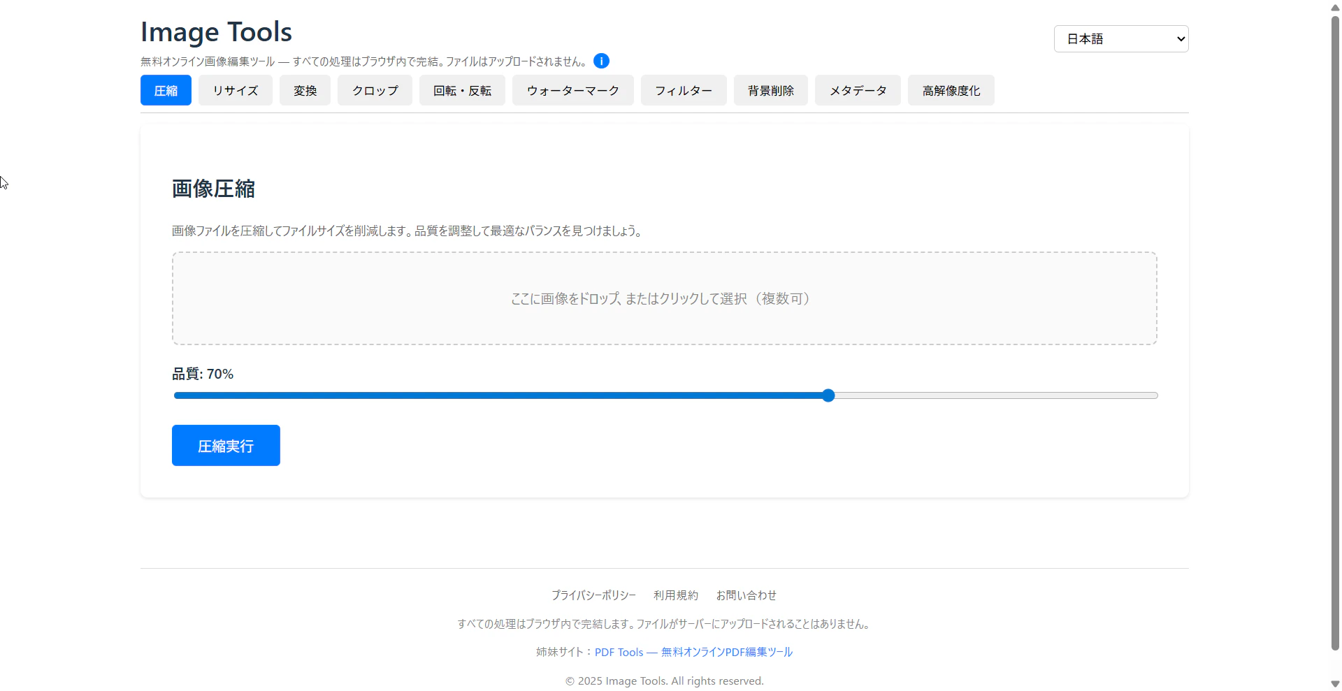Switch to the リサイズ tab
Viewport: 1342px width, 691px height.
[236, 90]
